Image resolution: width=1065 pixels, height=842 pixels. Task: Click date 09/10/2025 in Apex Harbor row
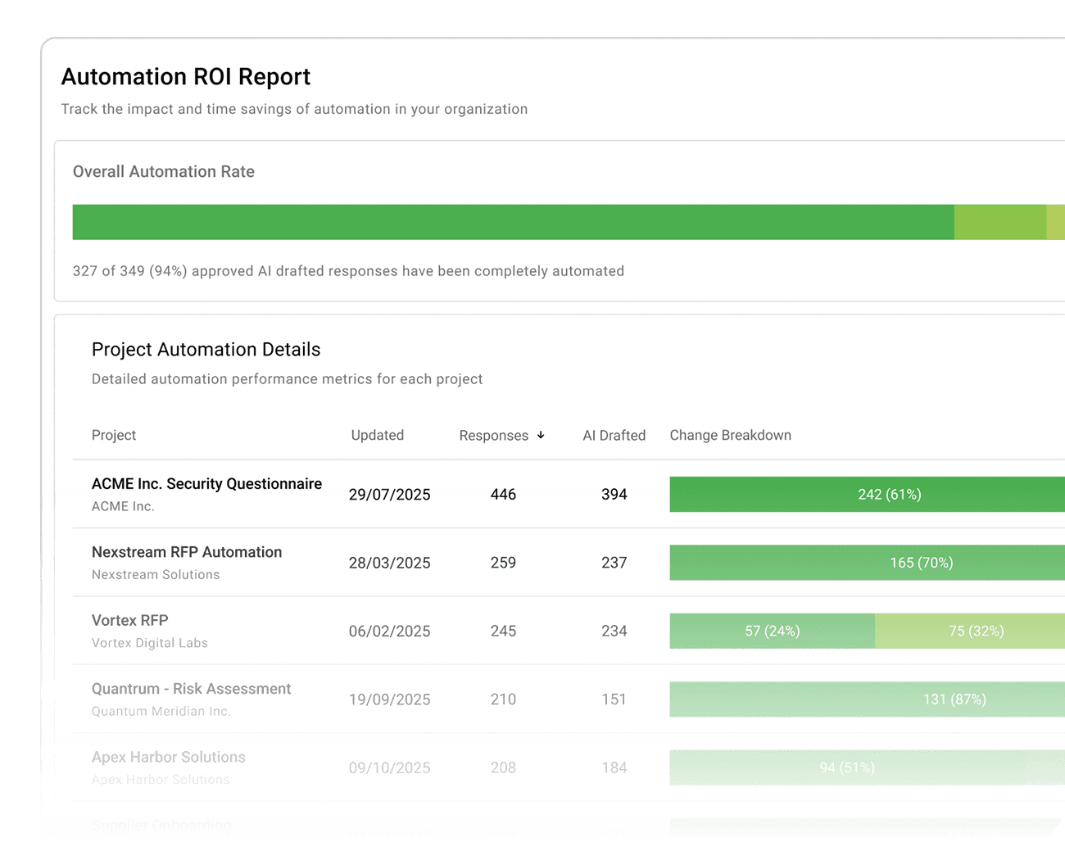point(390,768)
